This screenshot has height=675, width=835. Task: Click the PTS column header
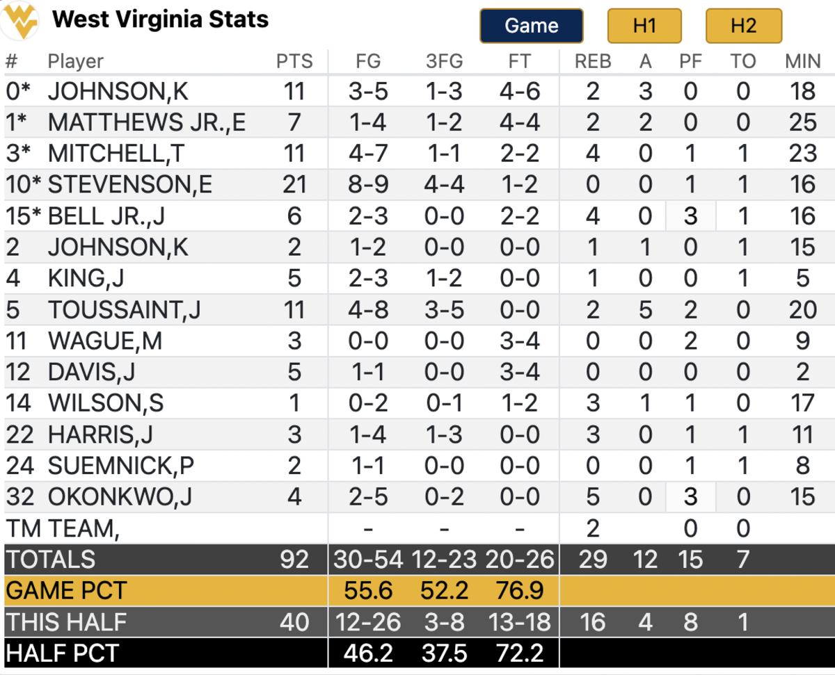(x=294, y=61)
